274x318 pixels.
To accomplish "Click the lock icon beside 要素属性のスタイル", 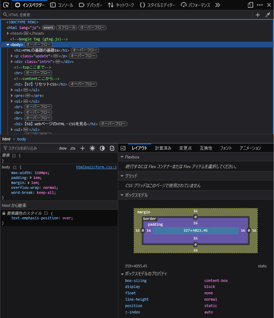I will coord(4,213).
